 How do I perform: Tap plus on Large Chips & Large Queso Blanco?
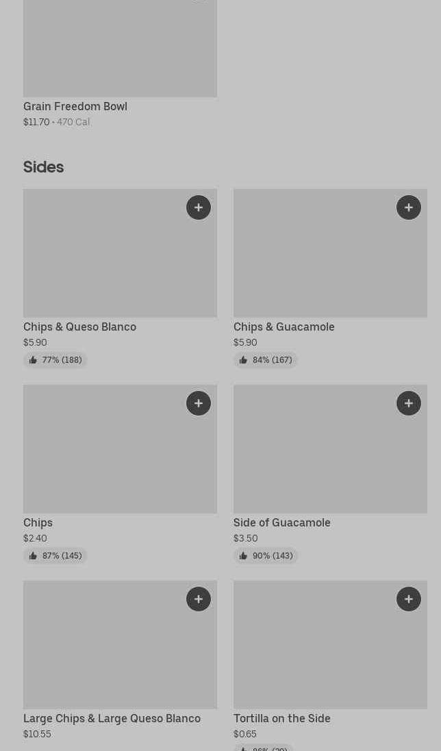199,599
